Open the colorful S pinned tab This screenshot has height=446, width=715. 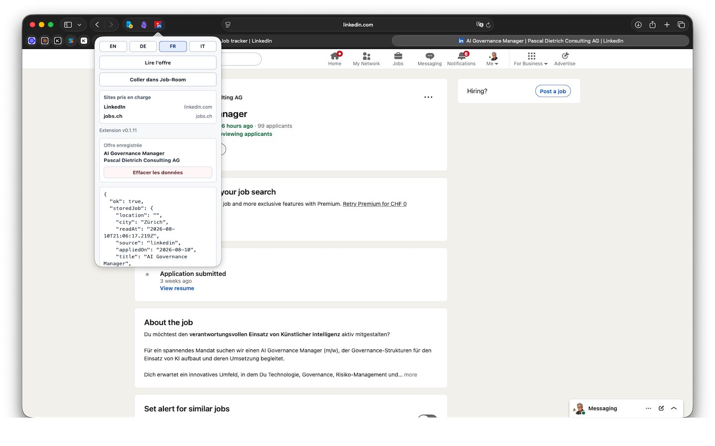(71, 41)
